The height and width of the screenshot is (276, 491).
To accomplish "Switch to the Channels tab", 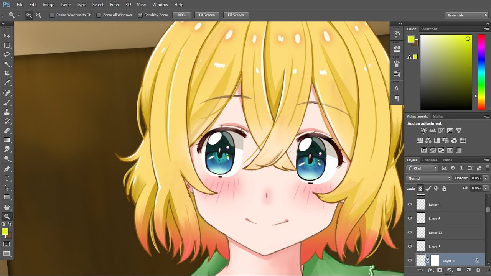I will (x=430, y=160).
